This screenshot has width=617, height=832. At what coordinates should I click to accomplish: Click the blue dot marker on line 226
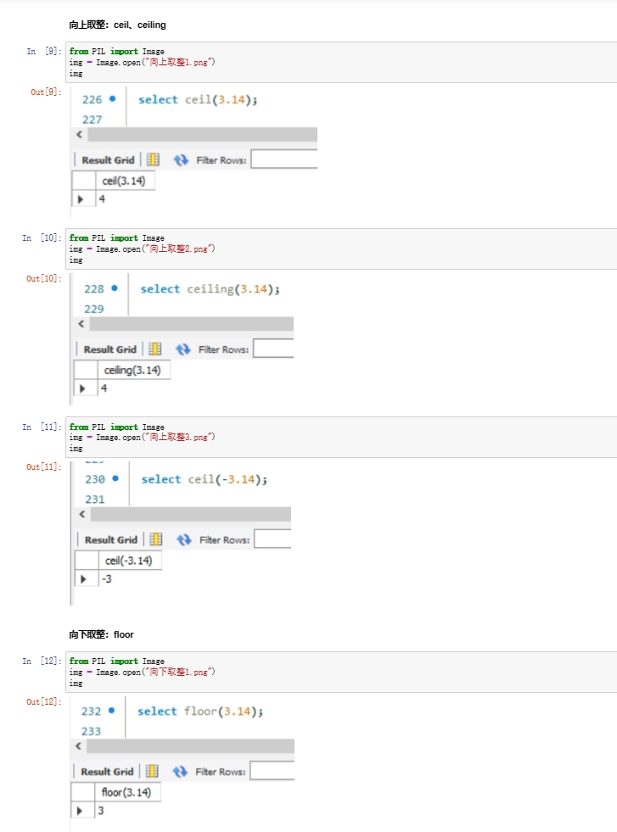(x=113, y=98)
